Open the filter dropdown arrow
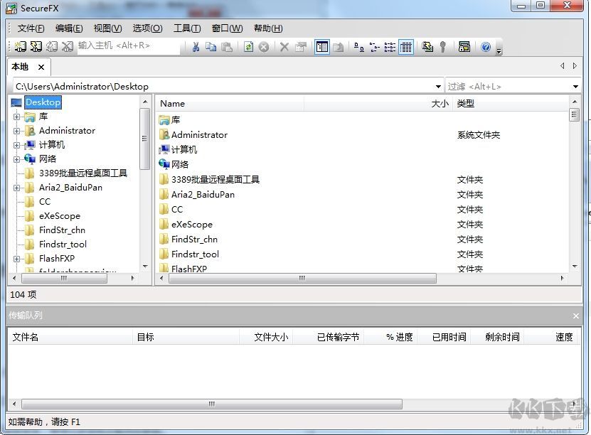Image resolution: width=591 pixels, height=435 pixels. (x=575, y=87)
